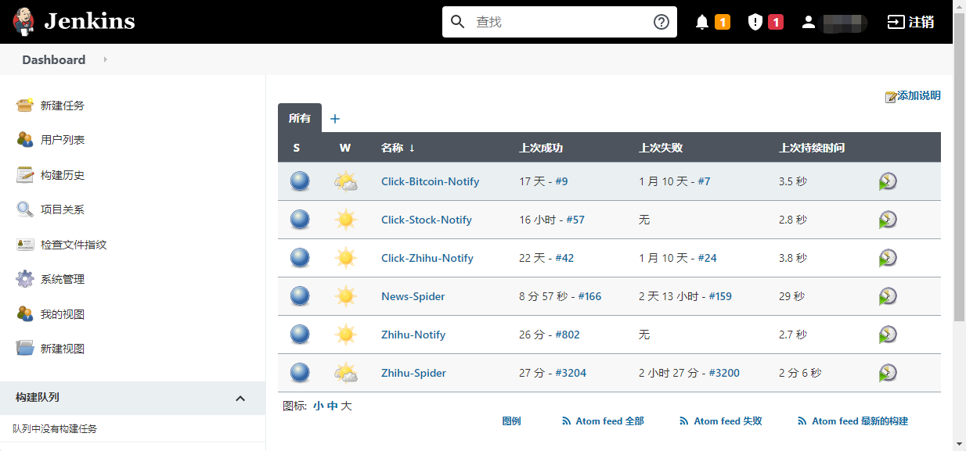
Task: Click the search help question mark icon
Action: click(x=661, y=22)
